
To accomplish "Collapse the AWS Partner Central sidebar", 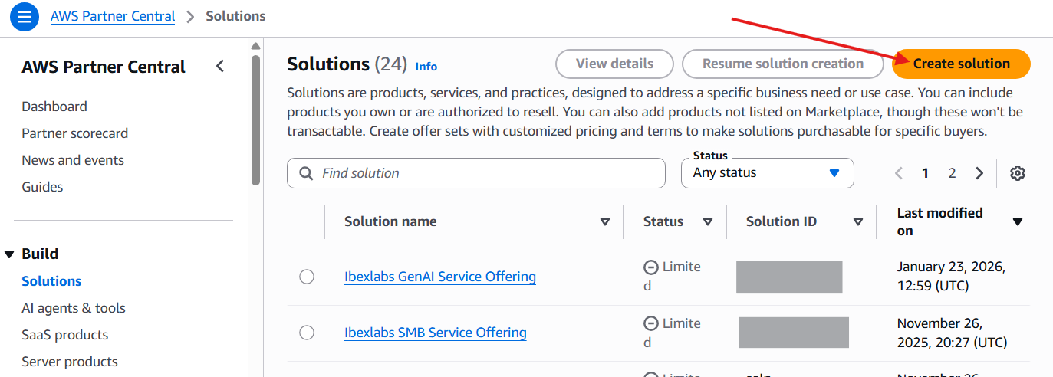I will (220, 67).
